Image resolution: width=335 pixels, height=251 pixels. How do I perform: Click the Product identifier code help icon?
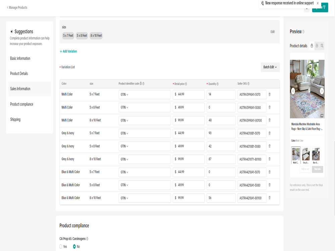click(143, 84)
